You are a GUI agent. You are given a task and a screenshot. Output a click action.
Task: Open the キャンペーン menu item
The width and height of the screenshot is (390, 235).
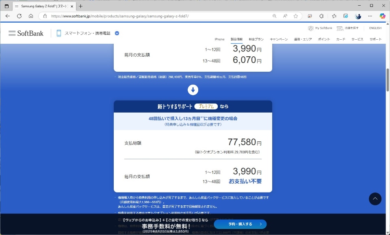coord(279,39)
